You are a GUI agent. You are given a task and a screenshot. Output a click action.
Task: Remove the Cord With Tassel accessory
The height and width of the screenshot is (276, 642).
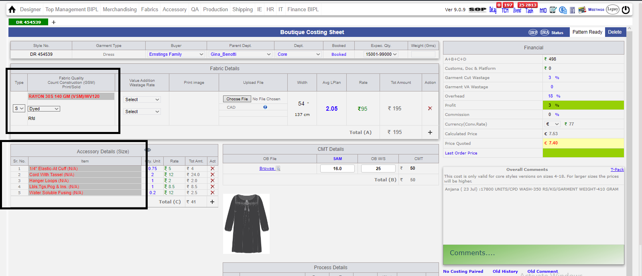(213, 175)
